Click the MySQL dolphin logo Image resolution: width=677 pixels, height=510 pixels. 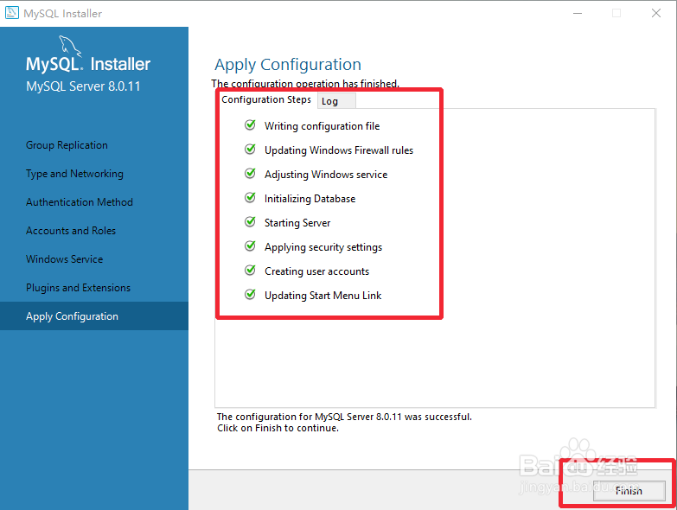click(70, 46)
